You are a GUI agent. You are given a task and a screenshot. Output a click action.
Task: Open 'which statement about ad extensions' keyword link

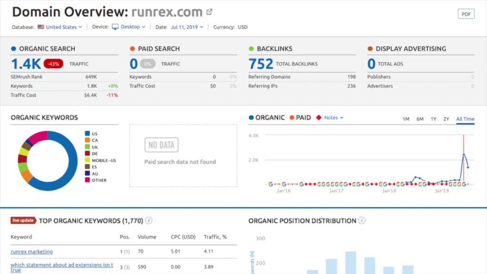[62, 267]
